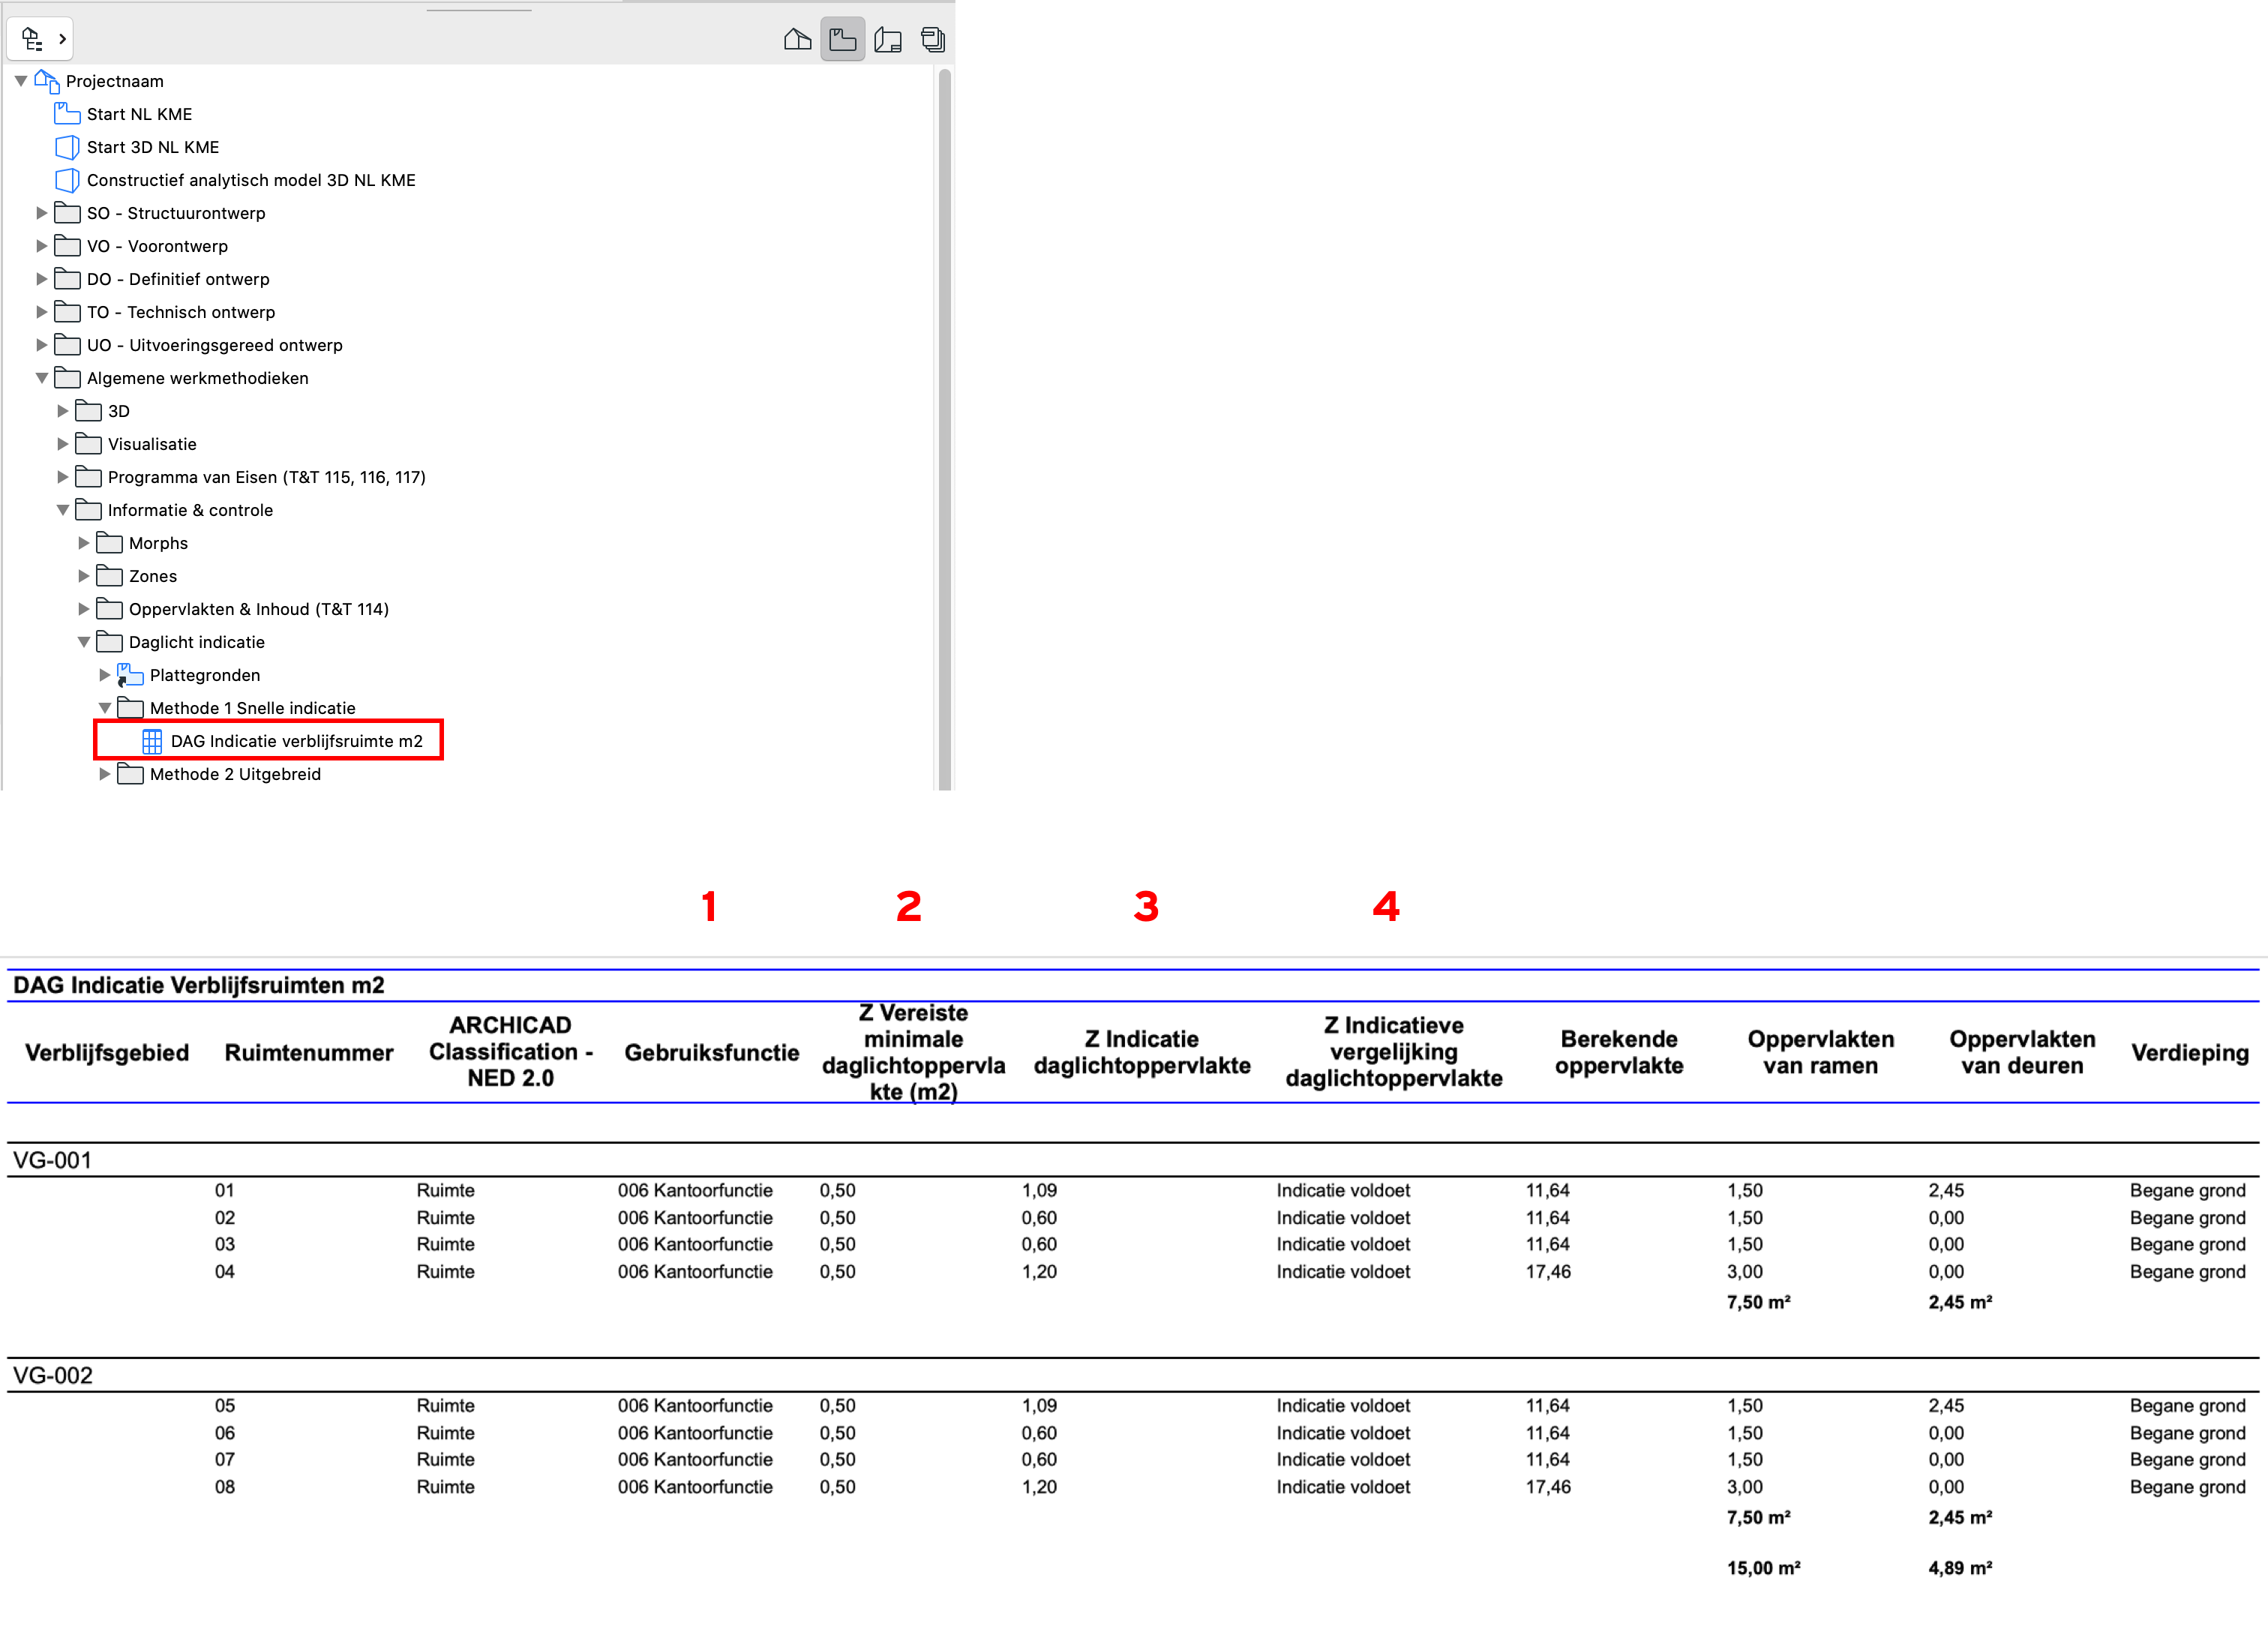Expand the TO - Technisch ontwerp folder
This screenshot has height=1635, width=2268.
(41, 312)
